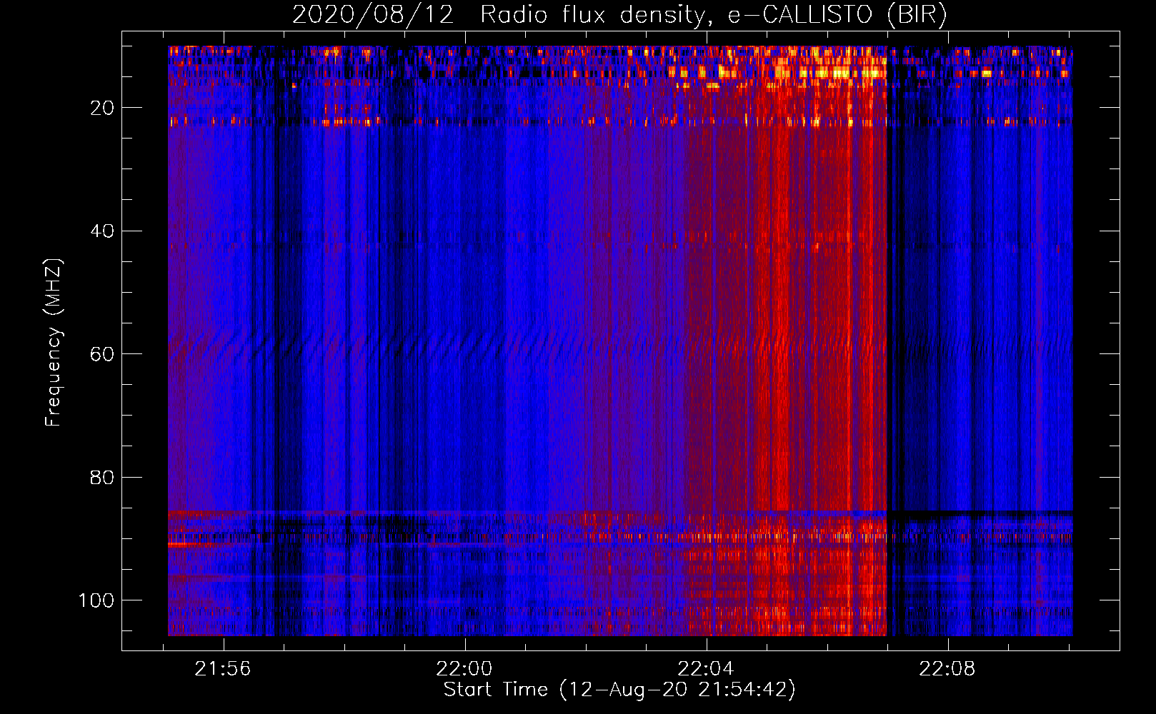Click the 22:08 time tick label
Image resolution: width=1156 pixels, height=714 pixels.
click(947, 669)
